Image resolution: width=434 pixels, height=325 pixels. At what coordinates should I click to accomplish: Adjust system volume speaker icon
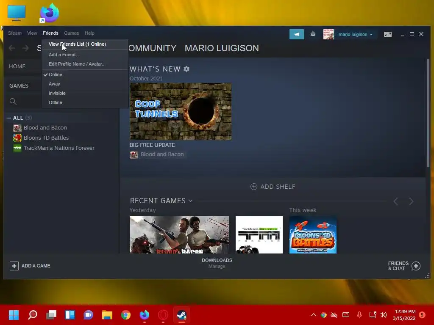click(x=383, y=315)
